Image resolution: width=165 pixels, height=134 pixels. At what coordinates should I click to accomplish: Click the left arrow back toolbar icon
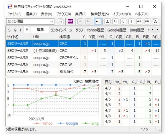coord(88,21)
